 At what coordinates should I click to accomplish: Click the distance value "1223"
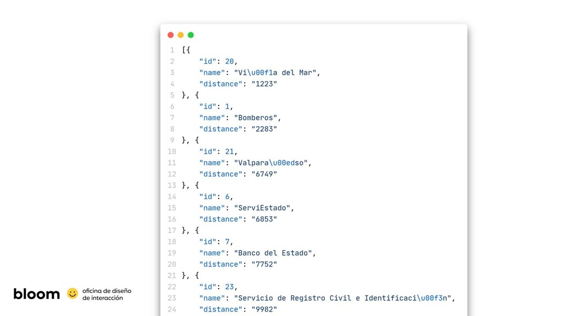pyautogui.click(x=264, y=84)
